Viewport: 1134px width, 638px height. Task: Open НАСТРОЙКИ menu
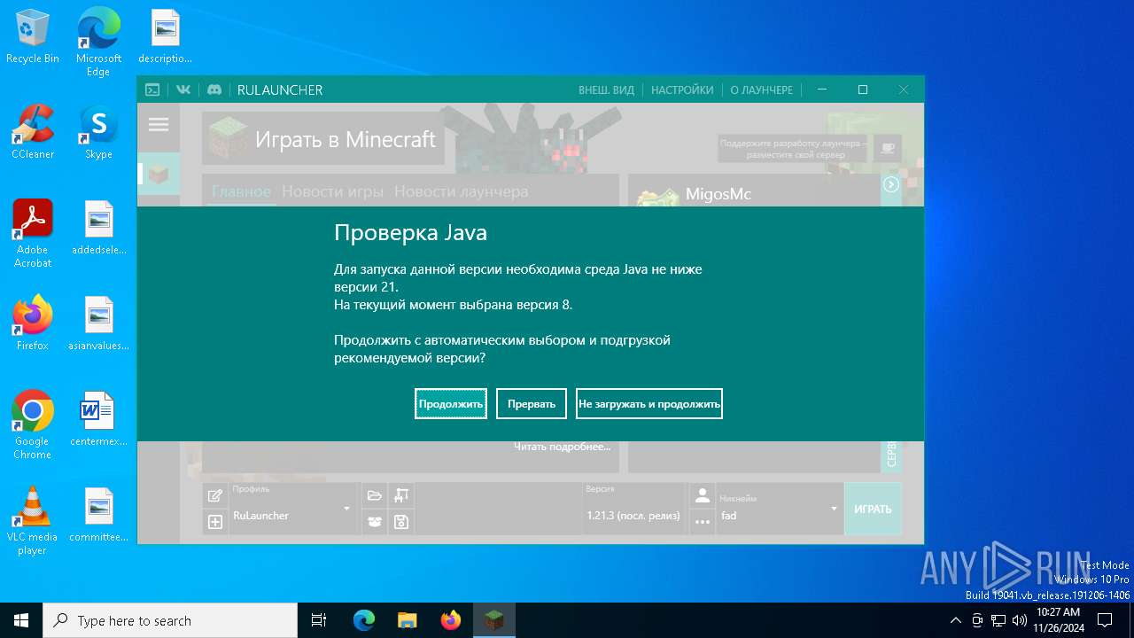682,89
